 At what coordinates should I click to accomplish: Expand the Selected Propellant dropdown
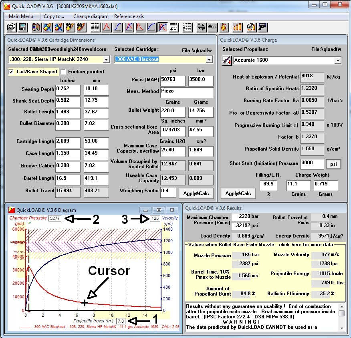[x=338, y=60]
